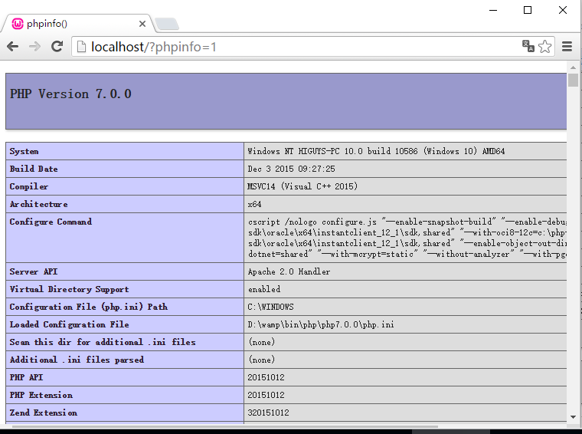582x434 pixels.
Task: Select the C:\WINDOWS path value
Action: [x=270, y=307]
